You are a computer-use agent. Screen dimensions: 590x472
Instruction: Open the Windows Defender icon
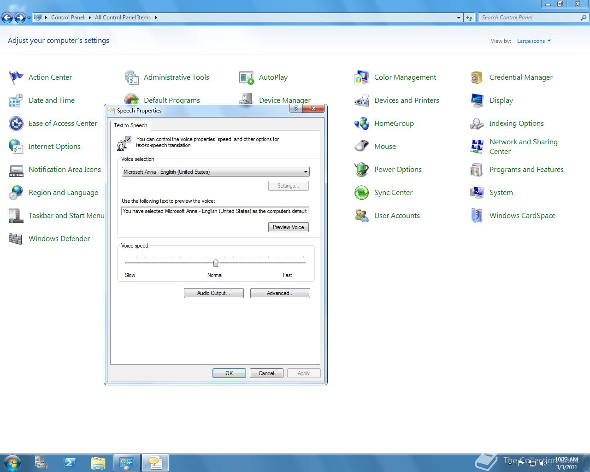coord(16,239)
